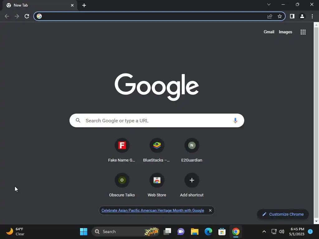
Task: Open the Chrome side panel icon
Action: (x=292, y=16)
